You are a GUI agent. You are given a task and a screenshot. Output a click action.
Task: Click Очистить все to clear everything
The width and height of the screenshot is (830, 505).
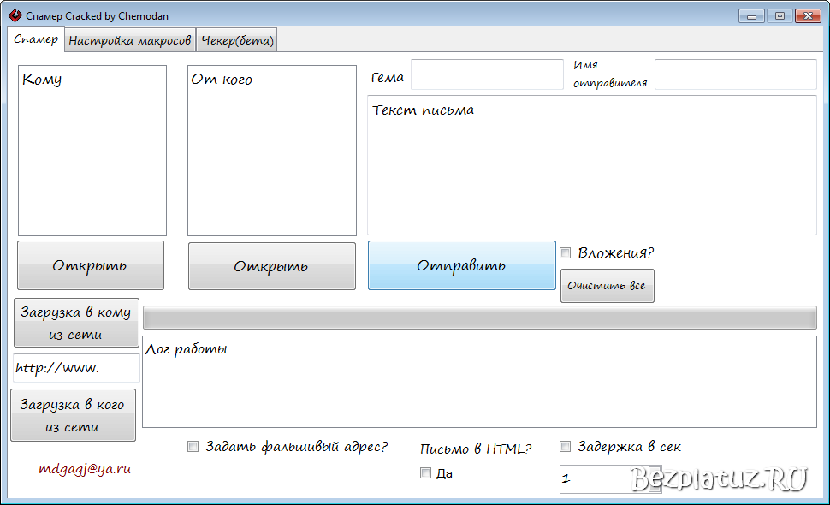607,285
